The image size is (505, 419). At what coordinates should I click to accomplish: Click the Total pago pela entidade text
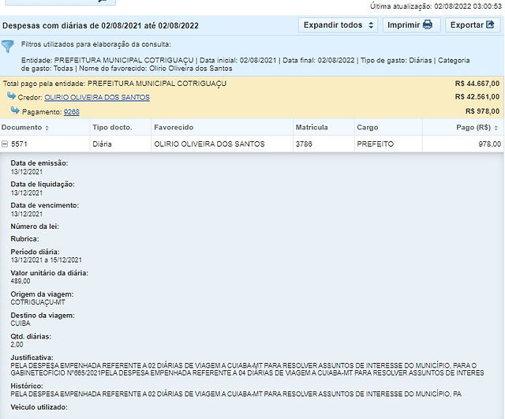114,84
